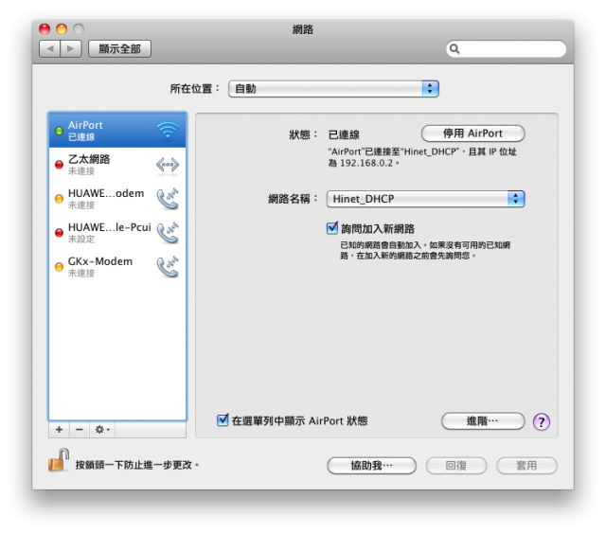Go forward with the right arrow
The width and height of the screenshot is (606, 534).
coord(71,49)
